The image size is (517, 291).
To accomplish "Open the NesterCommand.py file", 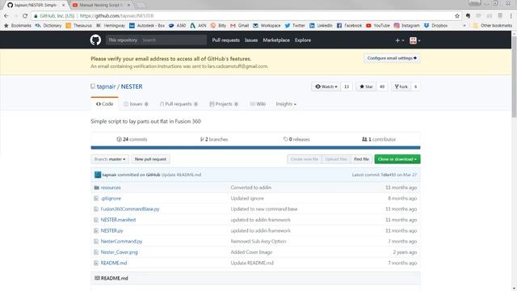I will click(x=121, y=241).
